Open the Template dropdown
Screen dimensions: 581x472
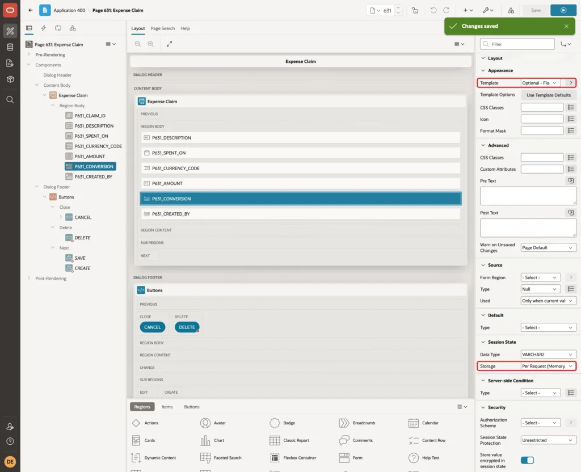540,83
